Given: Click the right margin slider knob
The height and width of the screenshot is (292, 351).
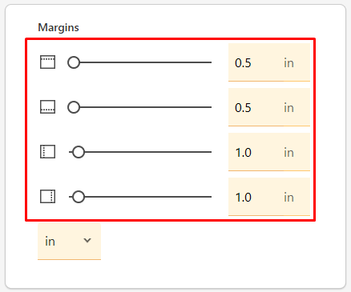Looking at the screenshot, I should pos(79,197).
